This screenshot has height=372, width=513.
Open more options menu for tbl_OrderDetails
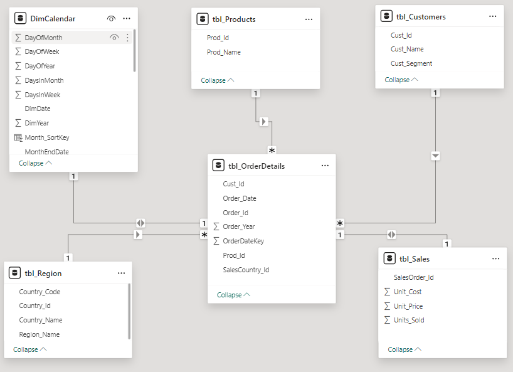325,166
